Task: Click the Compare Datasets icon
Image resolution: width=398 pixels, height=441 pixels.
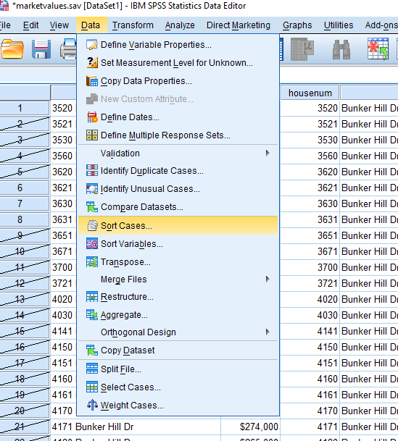Action: click(x=92, y=206)
